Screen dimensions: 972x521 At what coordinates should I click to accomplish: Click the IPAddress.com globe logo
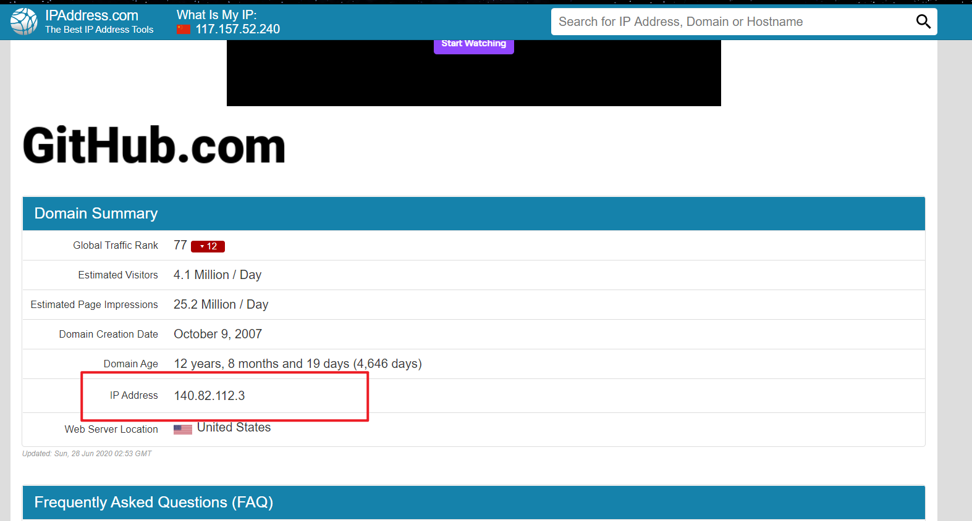[24, 22]
